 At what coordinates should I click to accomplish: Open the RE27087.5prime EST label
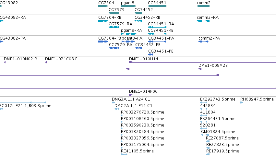pyautogui.click(x=222, y=138)
